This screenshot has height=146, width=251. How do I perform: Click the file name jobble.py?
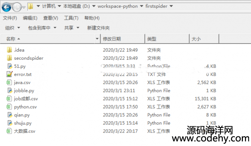[x=24, y=91]
